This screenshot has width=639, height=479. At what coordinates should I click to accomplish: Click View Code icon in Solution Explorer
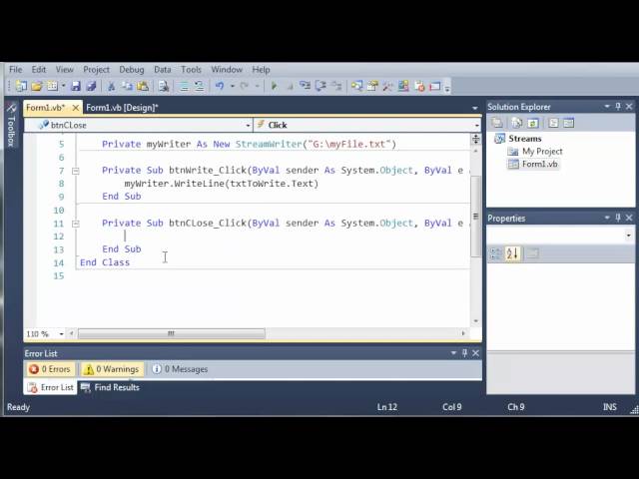(555, 123)
